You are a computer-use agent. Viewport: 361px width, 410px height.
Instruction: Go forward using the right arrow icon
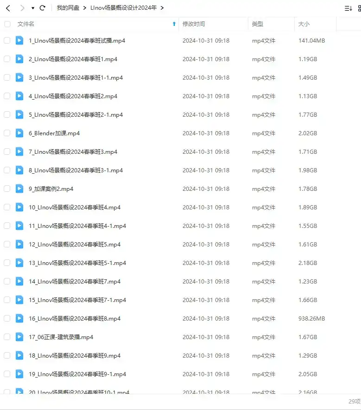[22, 8]
